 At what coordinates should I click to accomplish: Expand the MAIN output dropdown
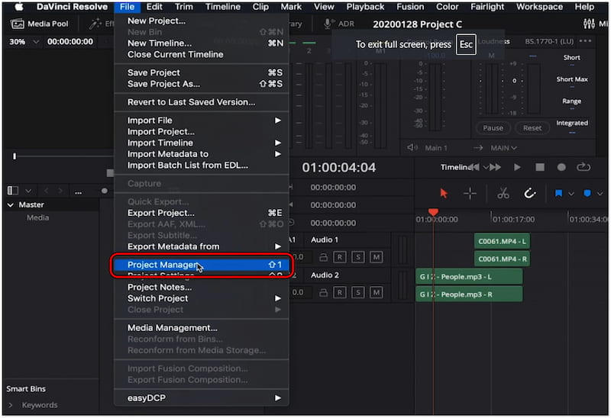click(503, 148)
